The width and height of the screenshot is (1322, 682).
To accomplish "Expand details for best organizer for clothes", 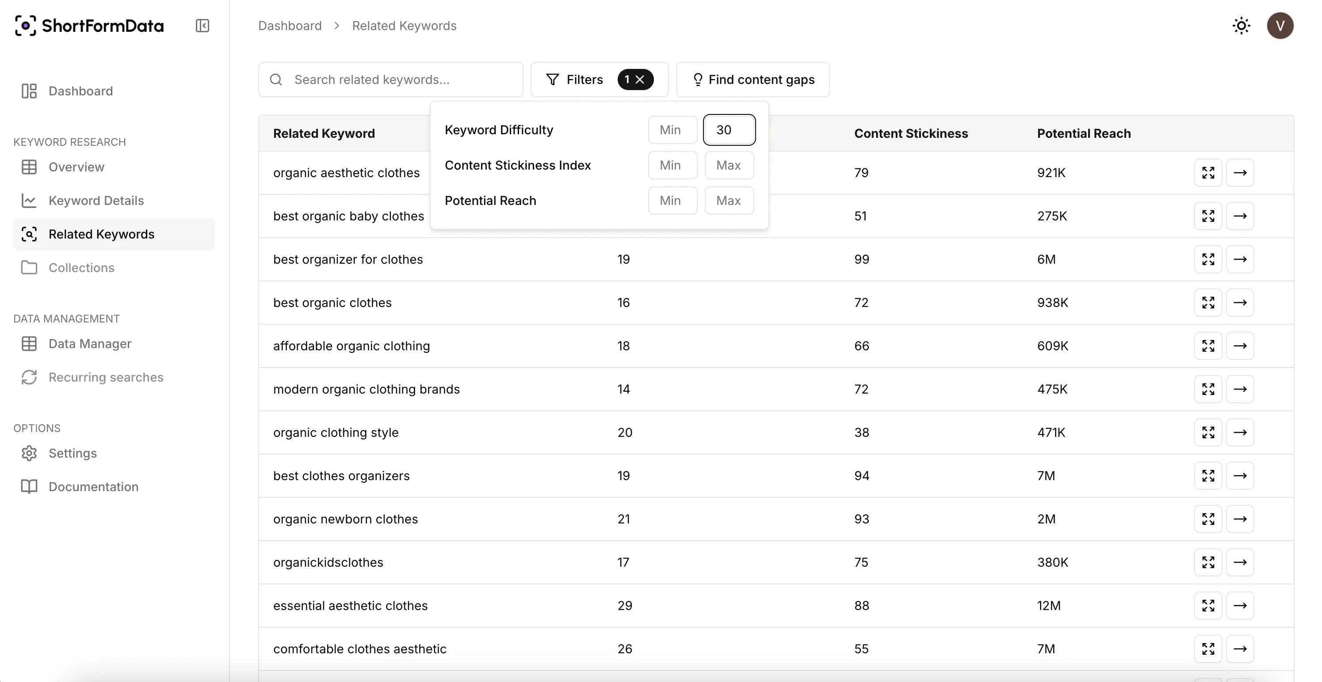I will [x=1208, y=259].
